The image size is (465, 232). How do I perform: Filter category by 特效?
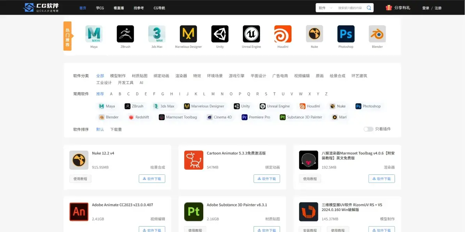197,76
